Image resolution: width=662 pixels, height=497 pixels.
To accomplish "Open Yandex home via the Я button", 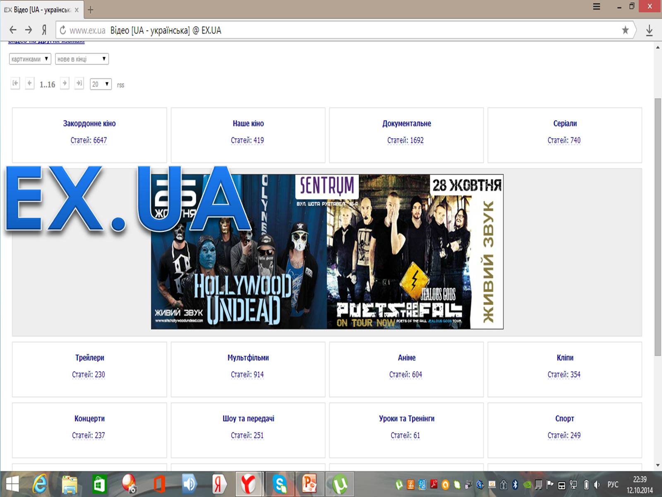I will click(44, 30).
